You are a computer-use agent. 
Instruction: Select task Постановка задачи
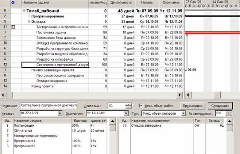pyautogui.click(x=51, y=33)
